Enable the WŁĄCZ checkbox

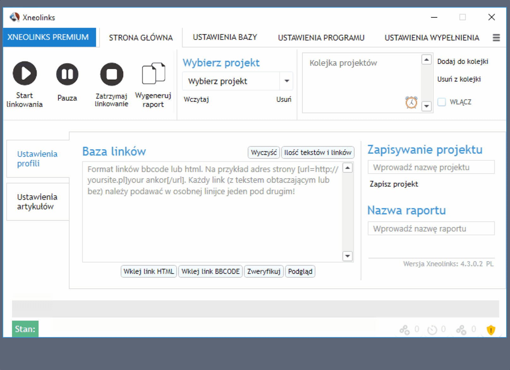pos(441,102)
